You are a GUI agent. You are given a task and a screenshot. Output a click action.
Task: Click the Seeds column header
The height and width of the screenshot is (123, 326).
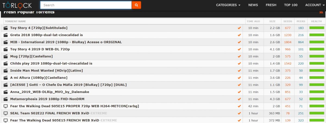click(288, 21)
